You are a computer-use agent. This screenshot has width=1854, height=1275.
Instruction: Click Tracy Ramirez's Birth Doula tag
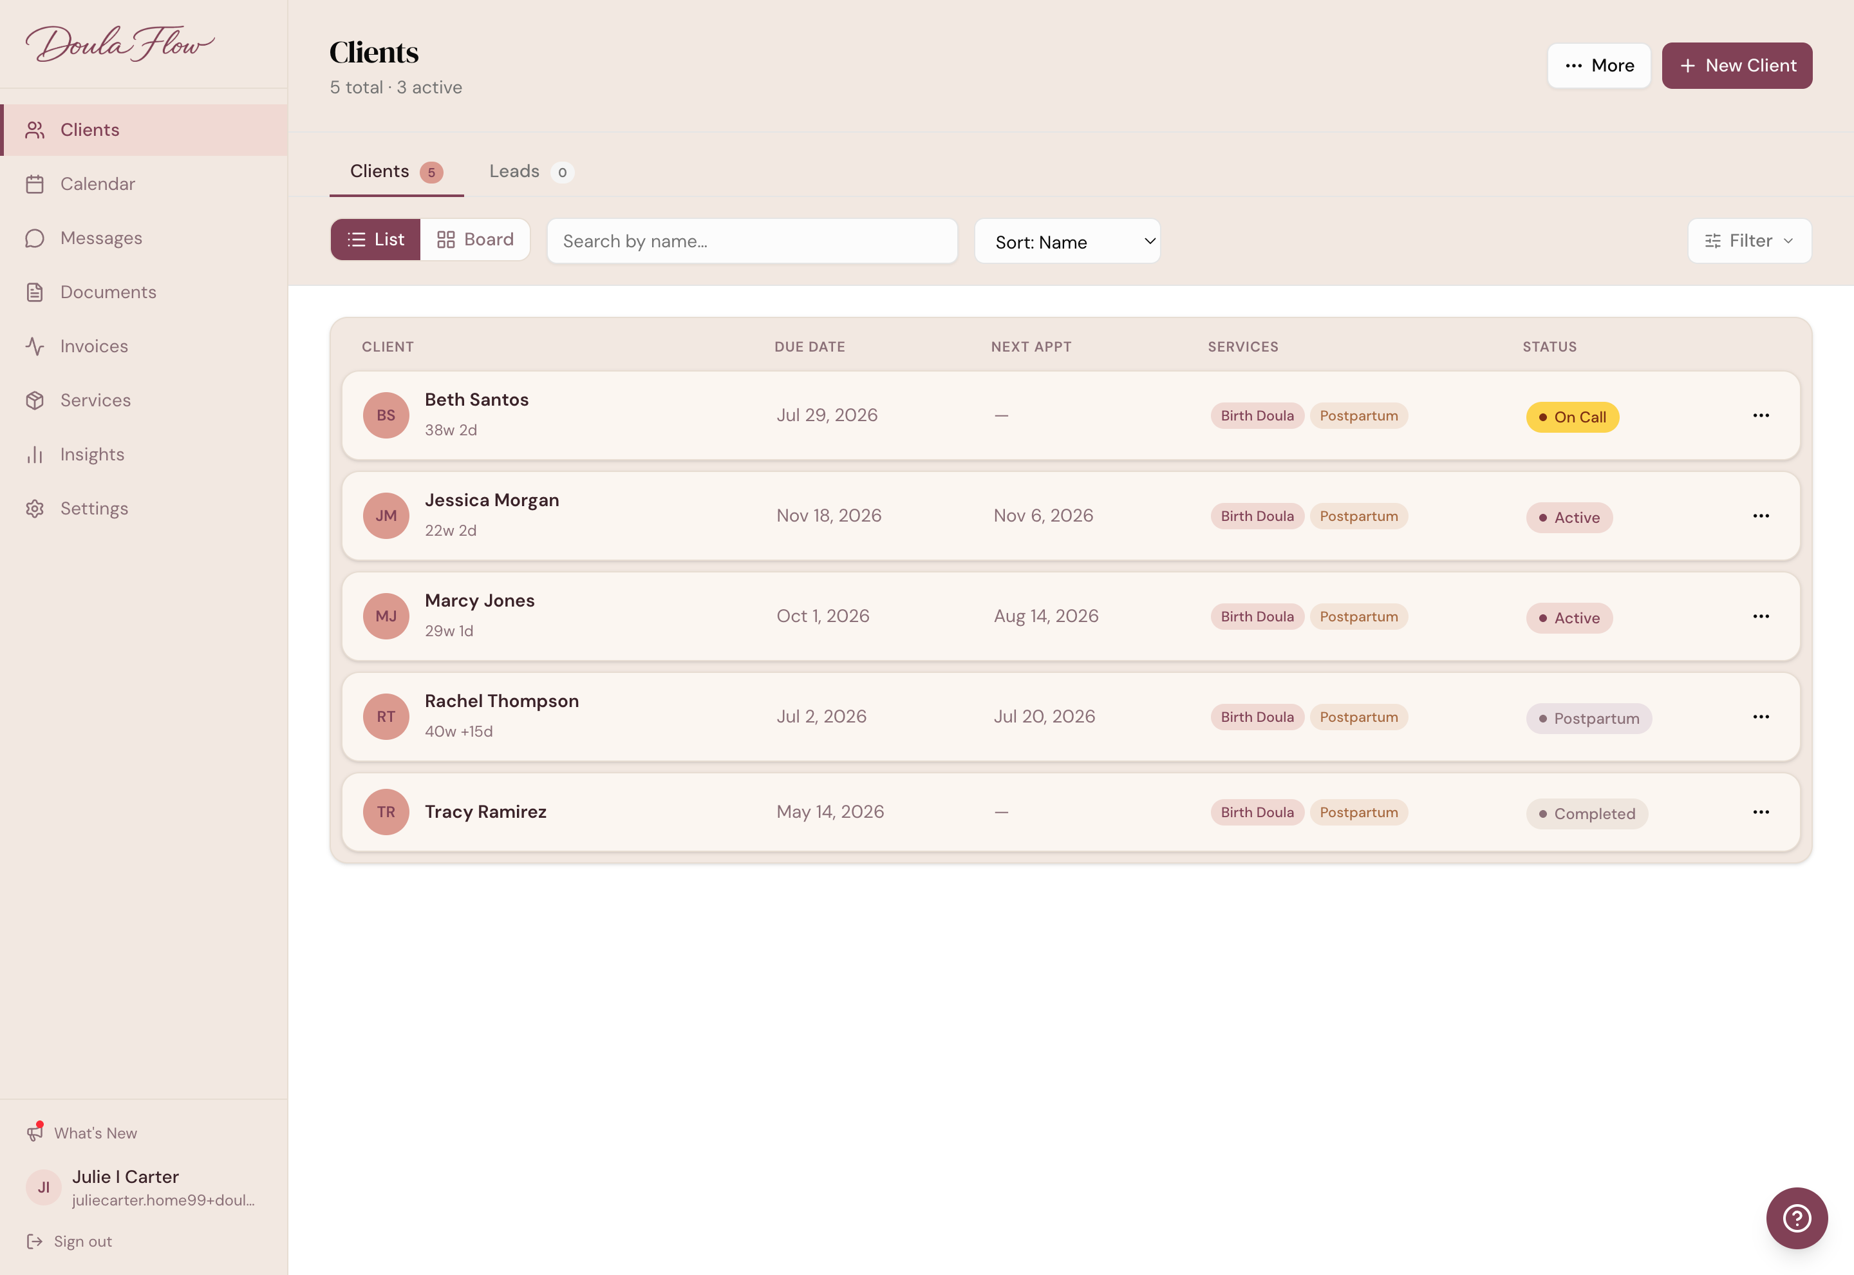pyautogui.click(x=1257, y=813)
